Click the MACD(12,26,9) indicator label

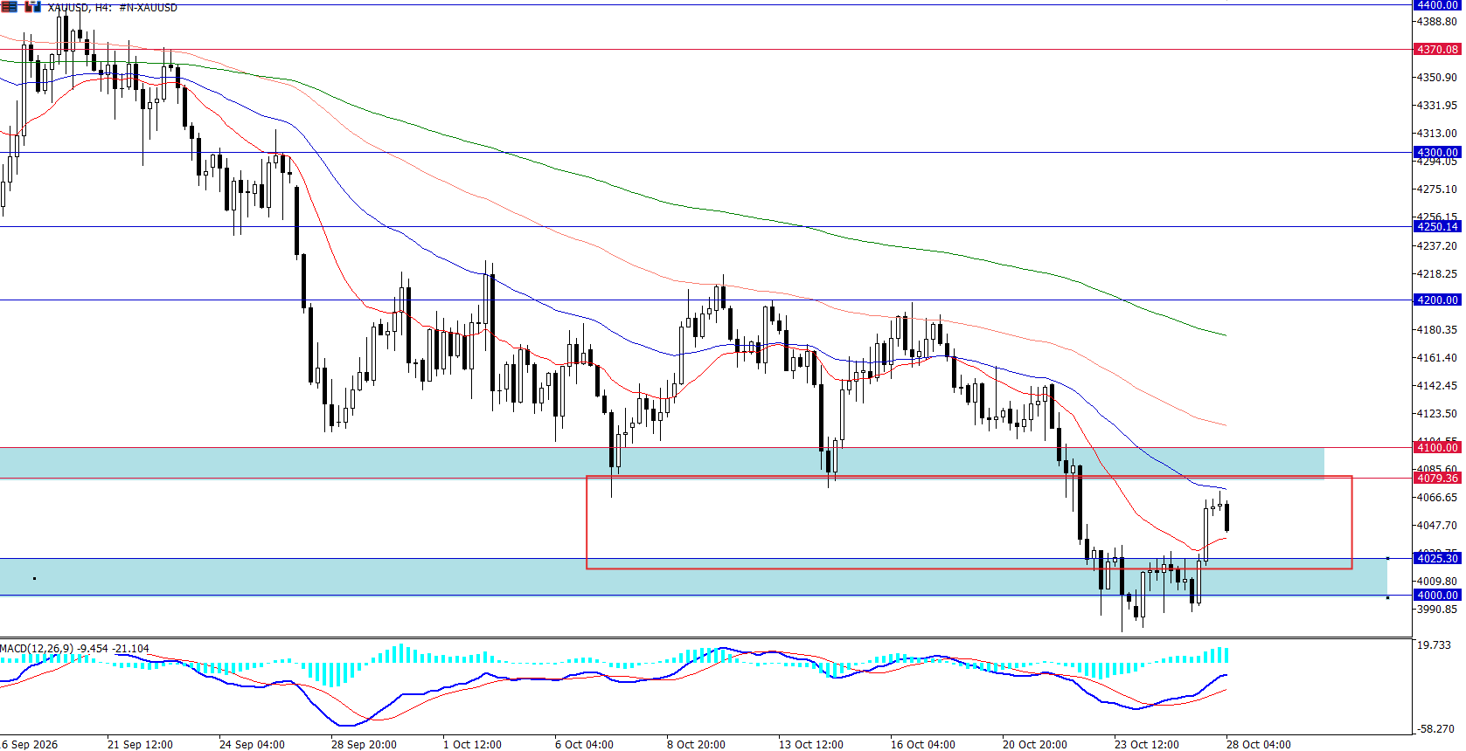(37, 649)
